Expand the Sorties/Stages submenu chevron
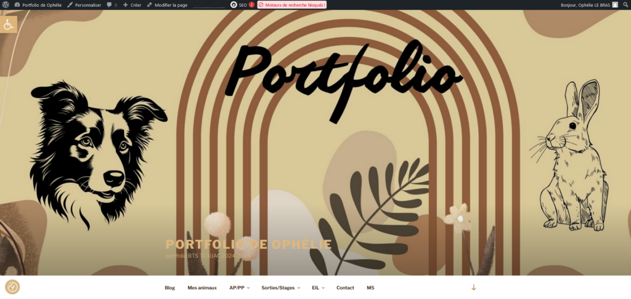This screenshot has width=631, height=299. tap(299, 288)
